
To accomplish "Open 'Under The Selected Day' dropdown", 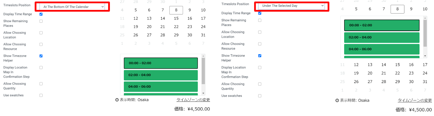I will click(x=292, y=6).
